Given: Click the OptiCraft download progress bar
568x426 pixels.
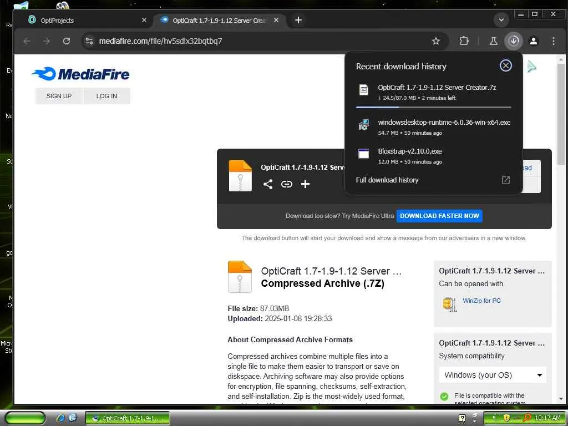Looking at the screenshot, I should (434, 107).
